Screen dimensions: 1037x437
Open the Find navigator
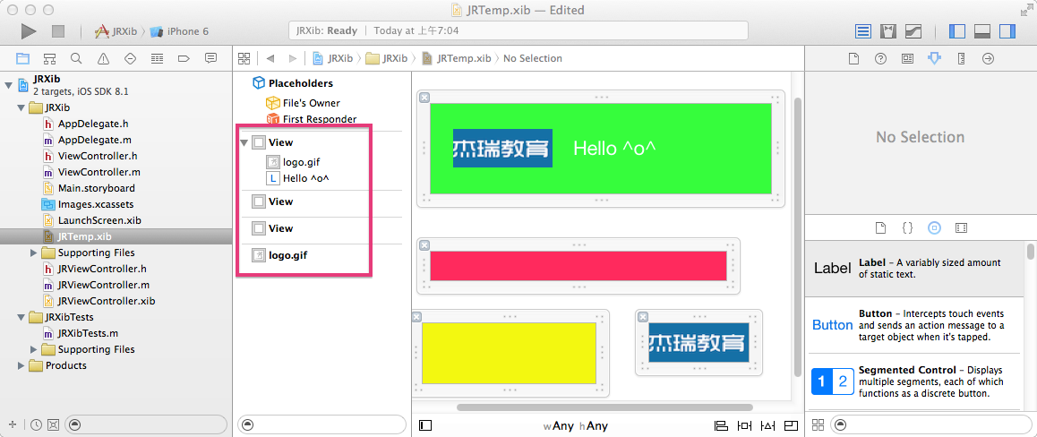[76, 58]
